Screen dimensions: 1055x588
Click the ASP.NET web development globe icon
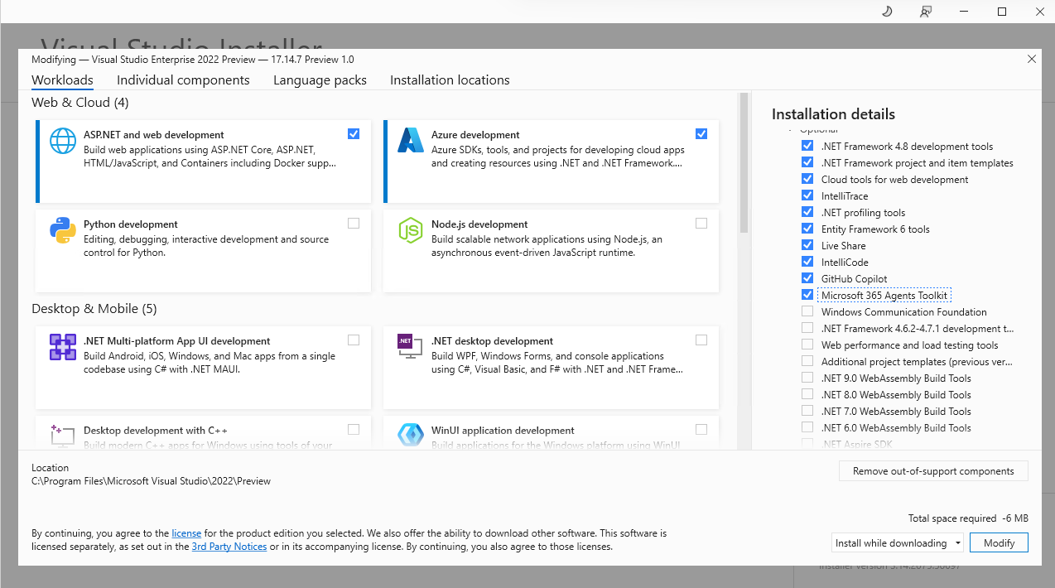pos(63,141)
